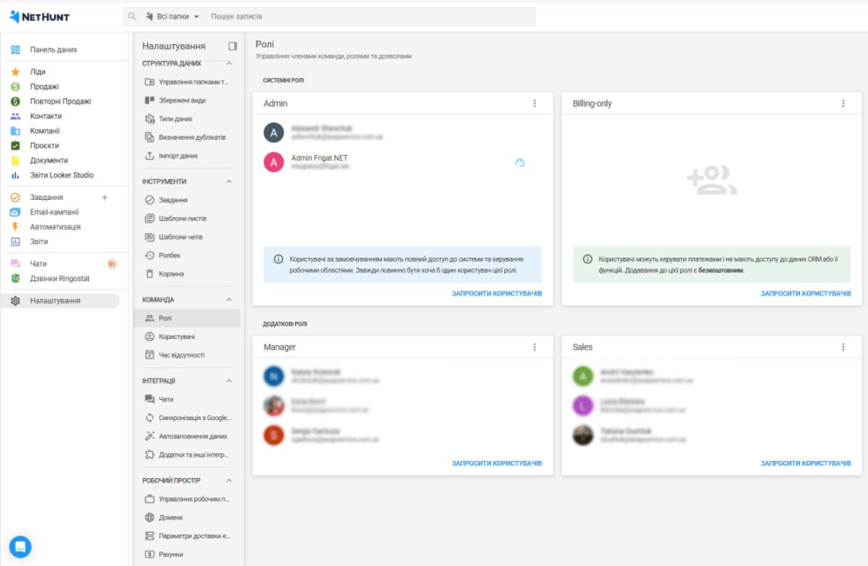The width and height of the screenshot is (868, 566).
Task: Open the Admin role card kebab menu
Action: point(535,103)
